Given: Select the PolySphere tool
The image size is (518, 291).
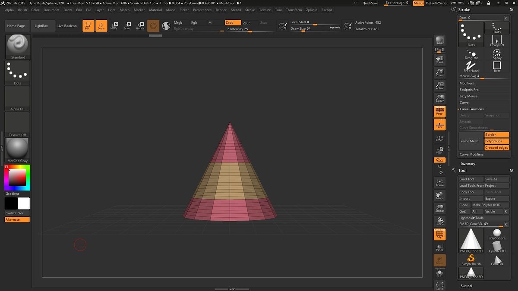Looking at the screenshot, I should point(497,234).
